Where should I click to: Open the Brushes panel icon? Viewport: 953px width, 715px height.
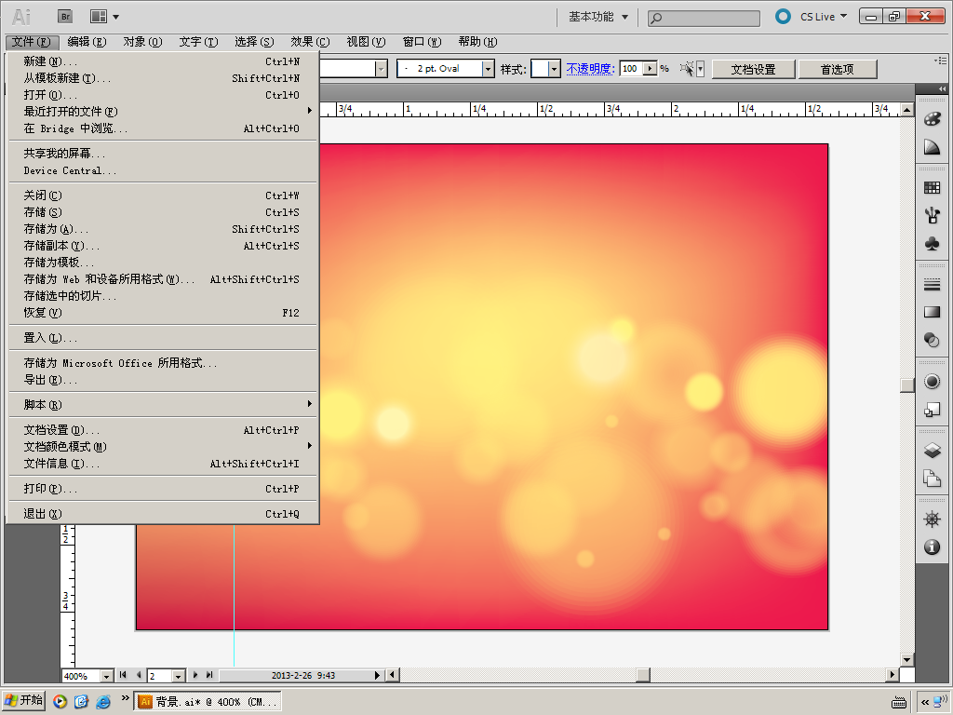tap(932, 216)
